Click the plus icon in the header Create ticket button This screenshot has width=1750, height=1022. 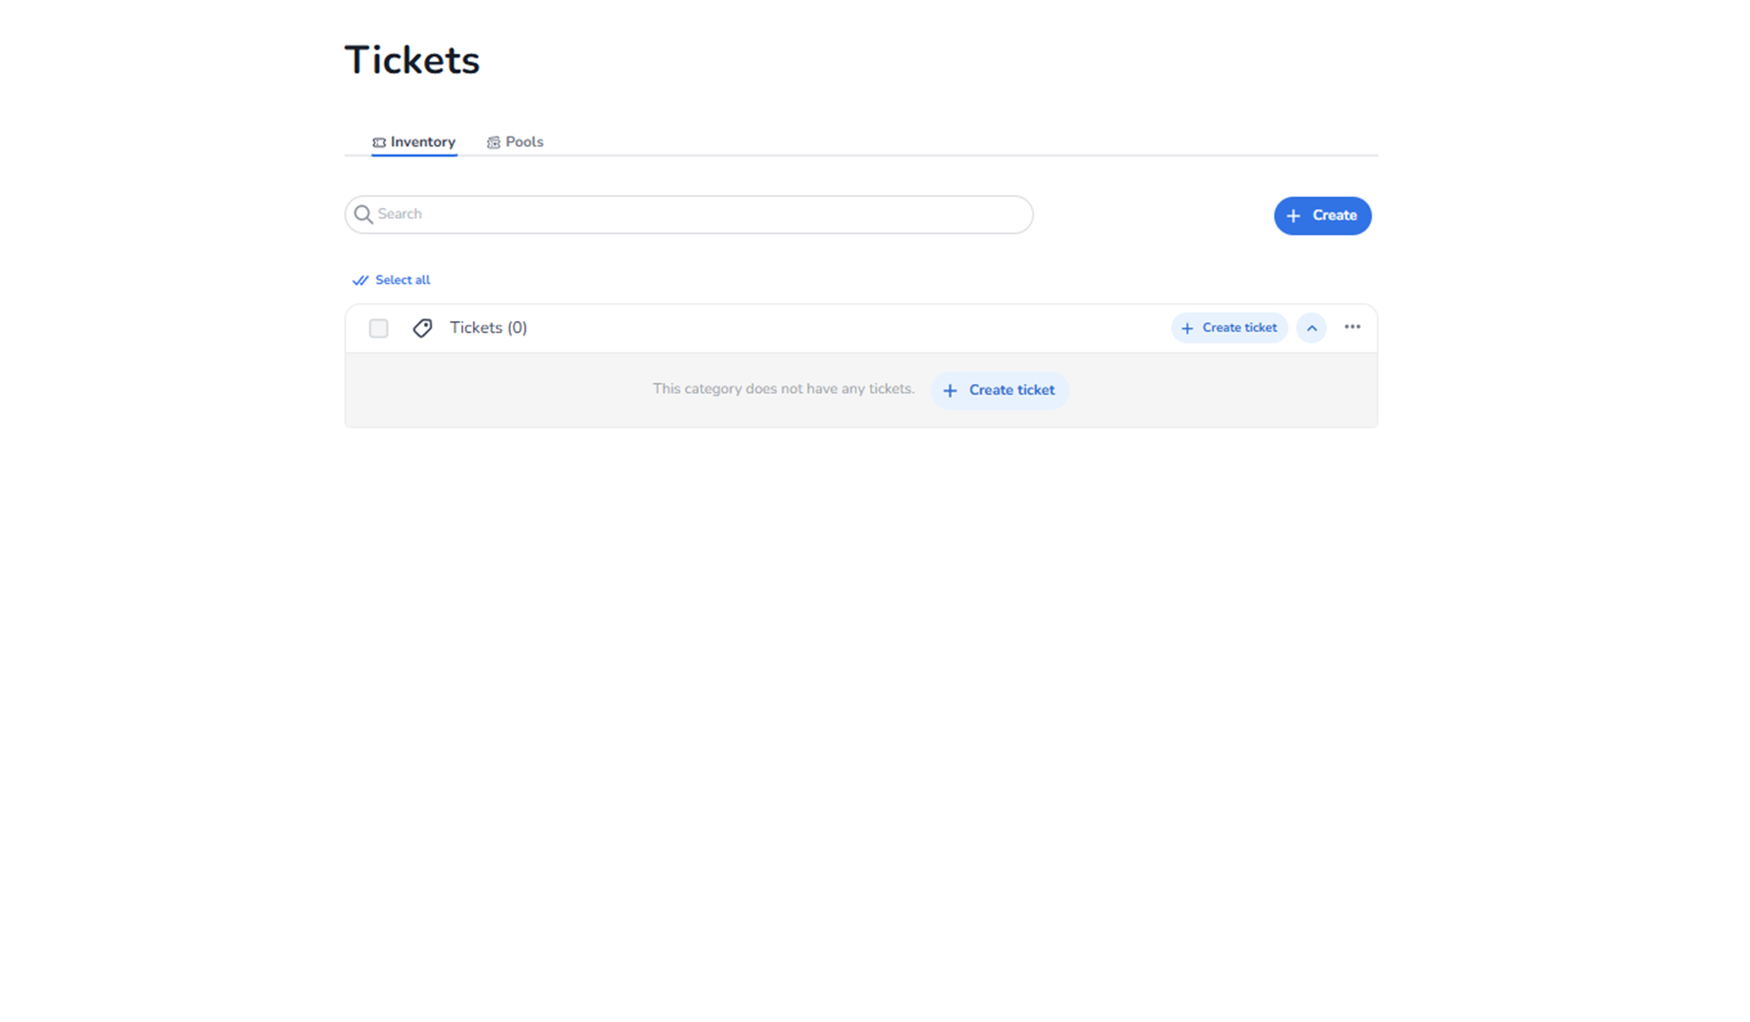1187,329
